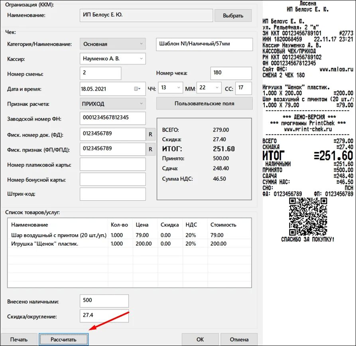
Task: Click the ВСЕГО value 279.00 in totals panel
Action: 221,130
